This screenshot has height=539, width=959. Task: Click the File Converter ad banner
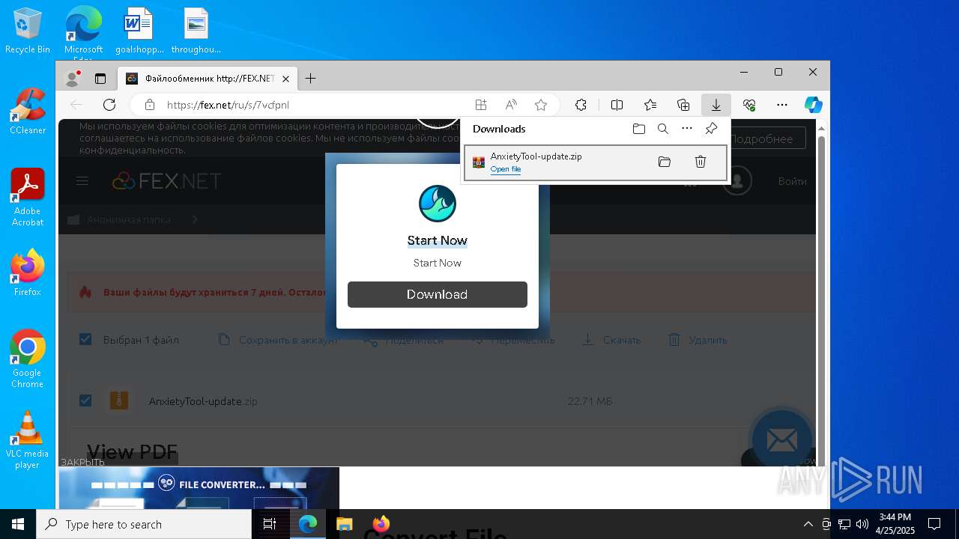199,488
